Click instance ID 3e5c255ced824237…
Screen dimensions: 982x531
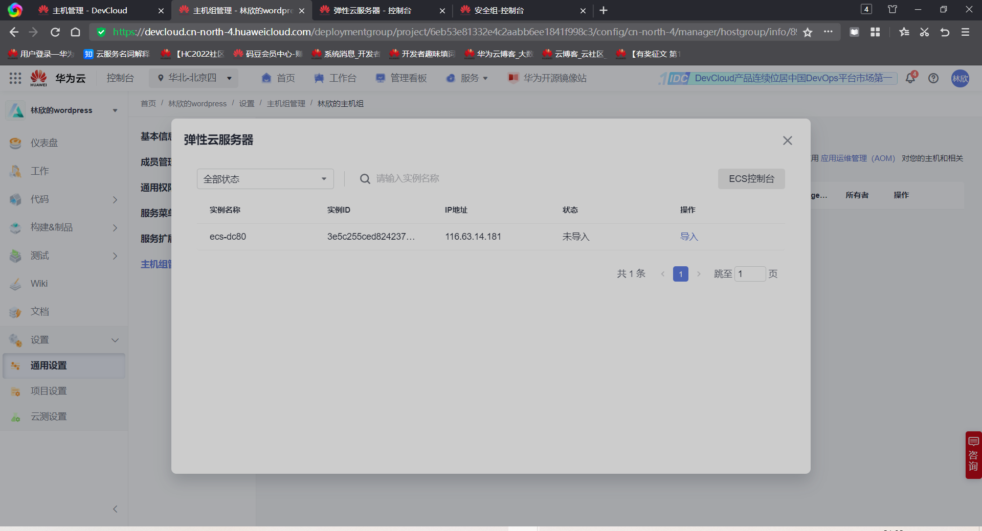coord(371,237)
